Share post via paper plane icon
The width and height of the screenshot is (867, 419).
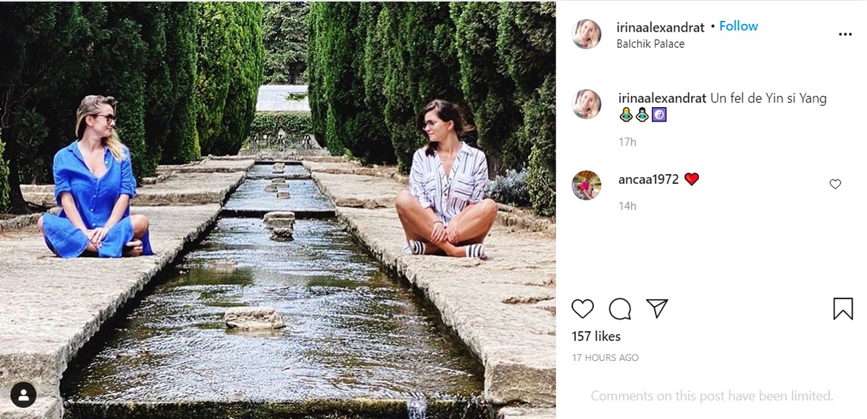tap(657, 309)
